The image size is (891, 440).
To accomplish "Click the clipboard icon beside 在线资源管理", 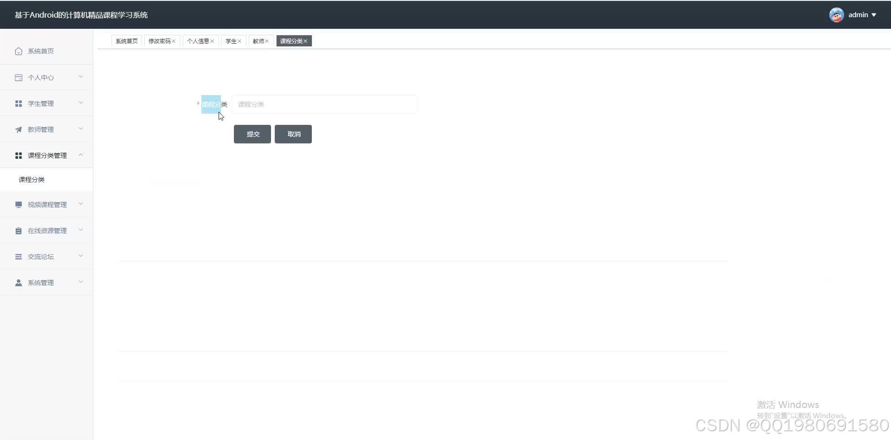I will tap(19, 231).
